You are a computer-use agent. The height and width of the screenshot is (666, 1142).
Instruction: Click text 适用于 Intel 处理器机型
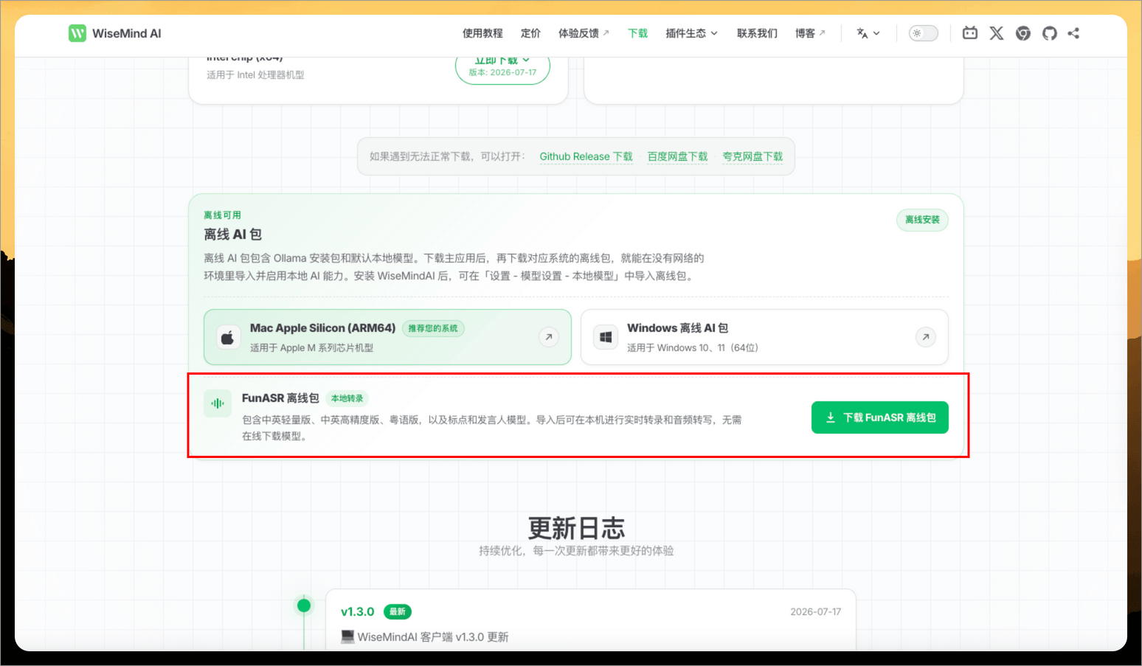tap(255, 74)
